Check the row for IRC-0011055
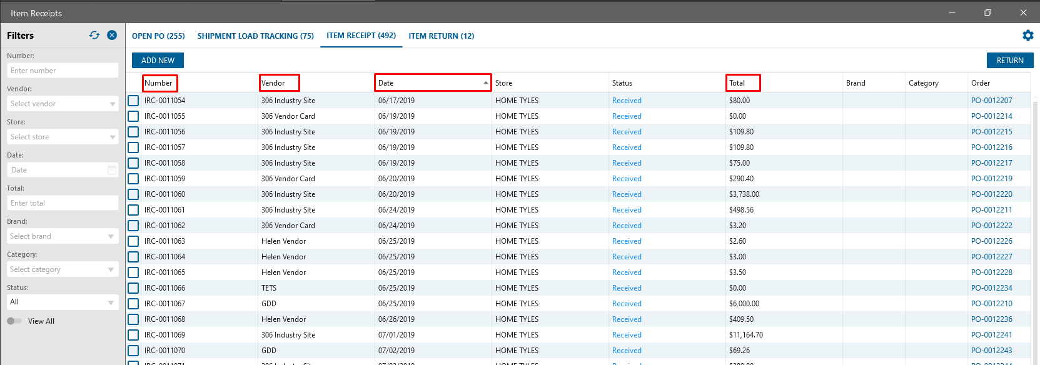The height and width of the screenshot is (365, 1040). (133, 116)
